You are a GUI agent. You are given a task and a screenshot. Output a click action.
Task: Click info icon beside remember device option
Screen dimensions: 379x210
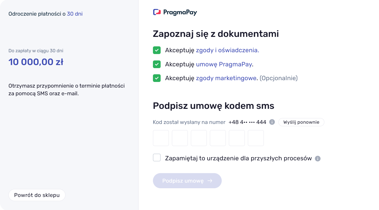click(318, 159)
